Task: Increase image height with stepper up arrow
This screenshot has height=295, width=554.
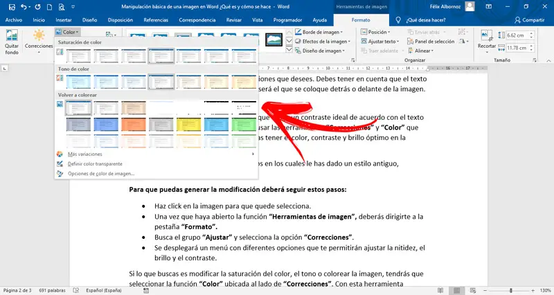Action: [x=531, y=33]
